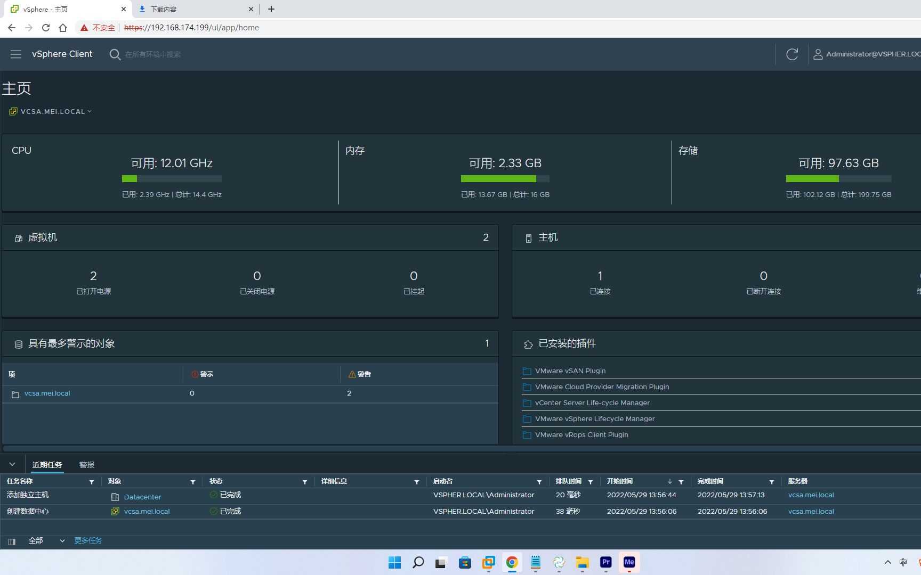Filter the 对象 column
This screenshot has width=921, height=575.
[x=193, y=482]
